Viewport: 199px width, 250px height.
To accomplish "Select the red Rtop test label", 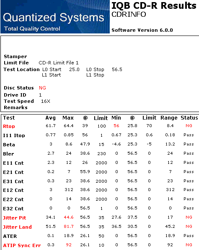I will (9, 126).
